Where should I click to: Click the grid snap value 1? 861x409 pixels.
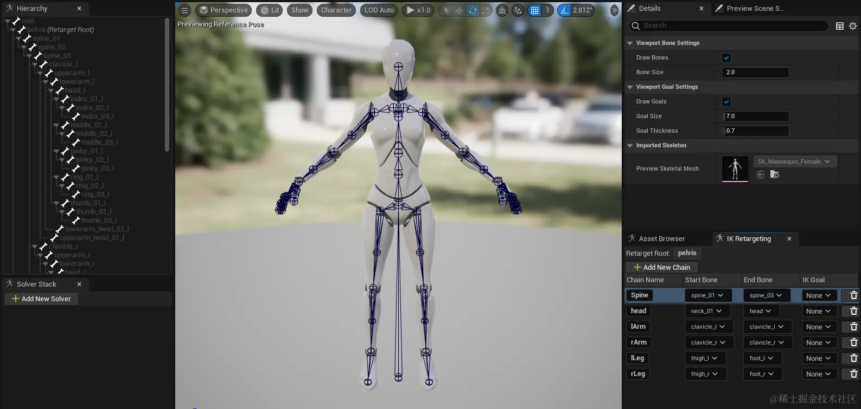(547, 10)
